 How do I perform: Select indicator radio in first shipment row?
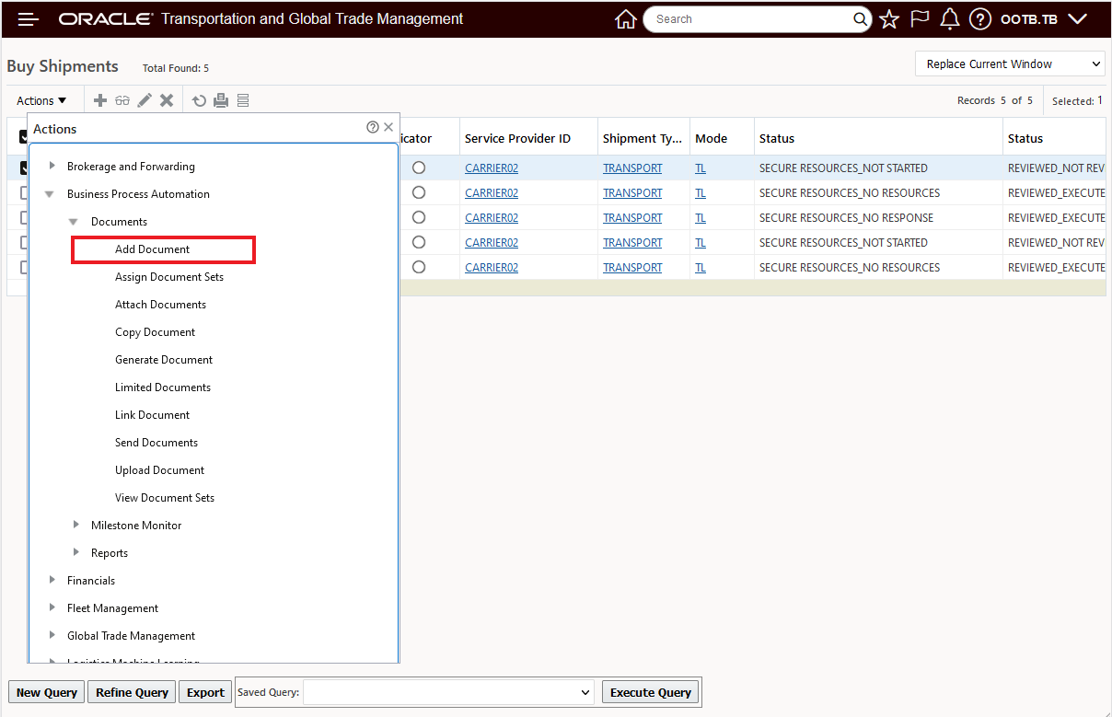click(419, 168)
